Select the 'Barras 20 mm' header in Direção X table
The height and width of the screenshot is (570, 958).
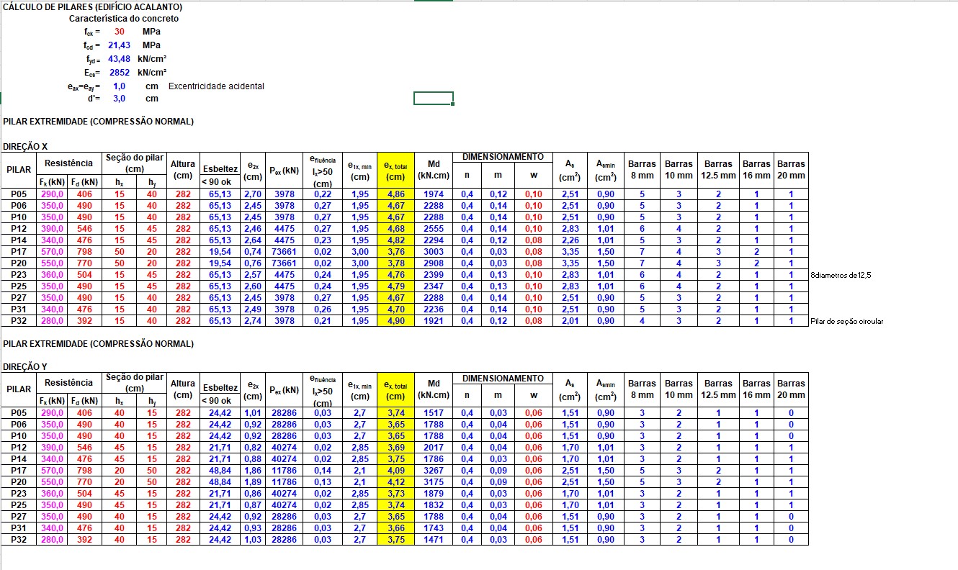click(x=791, y=170)
